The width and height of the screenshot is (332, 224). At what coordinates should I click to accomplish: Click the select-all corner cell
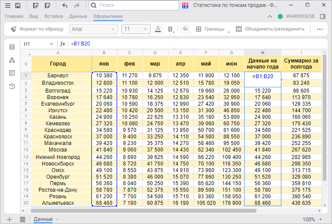click(x=26, y=53)
